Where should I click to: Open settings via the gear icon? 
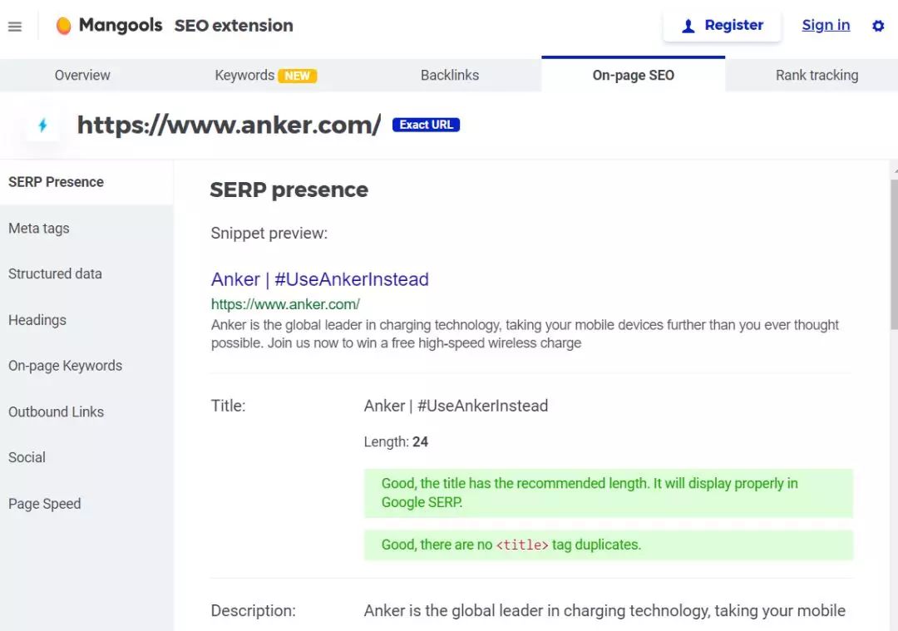click(x=878, y=26)
